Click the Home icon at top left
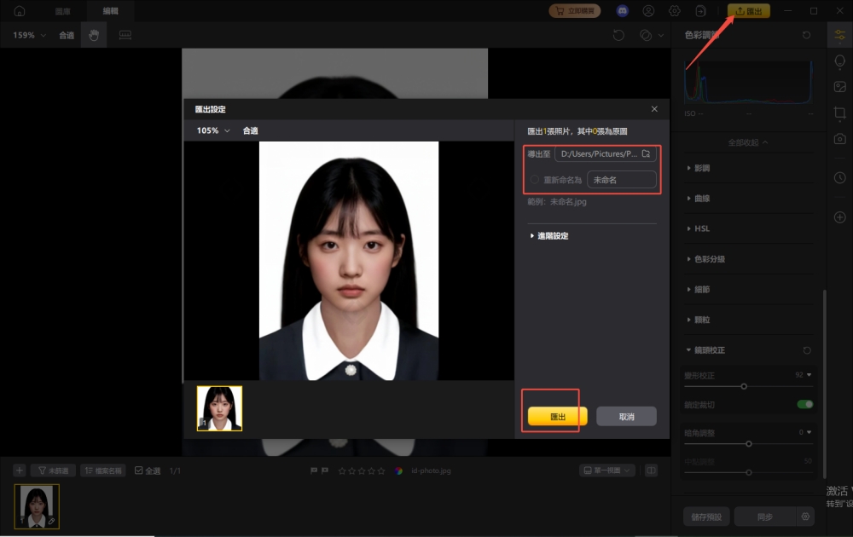The width and height of the screenshot is (853, 537). pyautogui.click(x=18, y=11)
